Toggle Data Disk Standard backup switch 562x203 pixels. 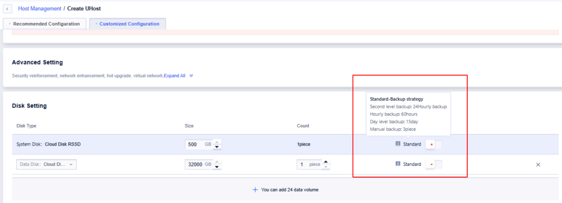[x=434, y=164]
